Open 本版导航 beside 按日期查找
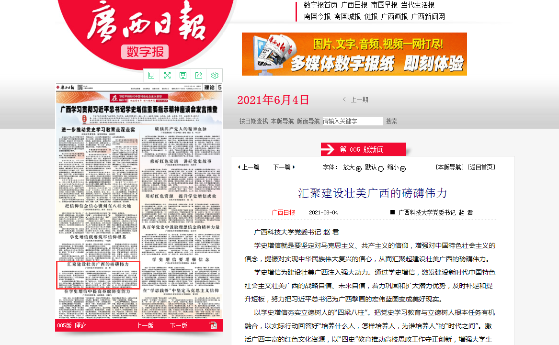 [282, 122]
